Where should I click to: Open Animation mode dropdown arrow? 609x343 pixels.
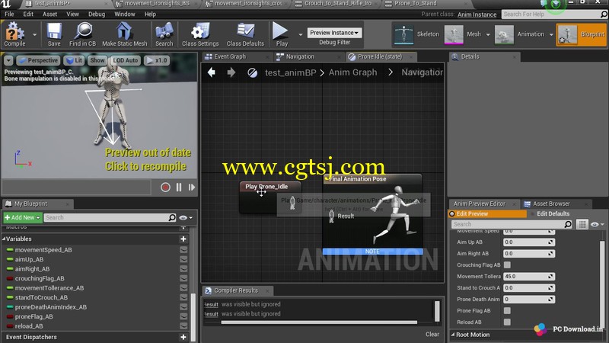[x=551, y=34]
